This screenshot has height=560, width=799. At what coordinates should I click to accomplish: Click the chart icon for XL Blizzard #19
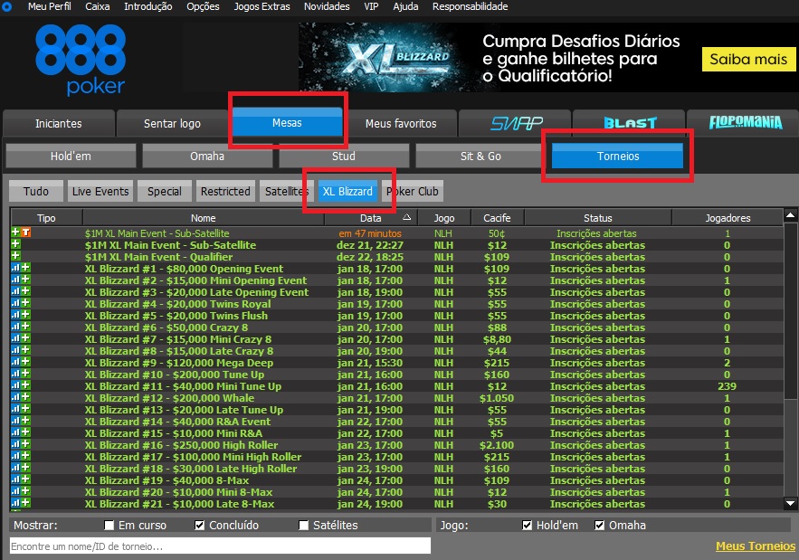click(15, 479)
